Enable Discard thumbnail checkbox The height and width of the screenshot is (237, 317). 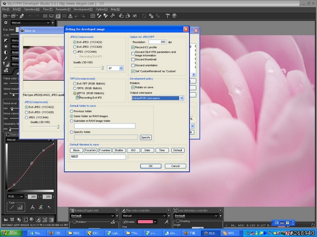pyautogui.click(x=133, y=59)
